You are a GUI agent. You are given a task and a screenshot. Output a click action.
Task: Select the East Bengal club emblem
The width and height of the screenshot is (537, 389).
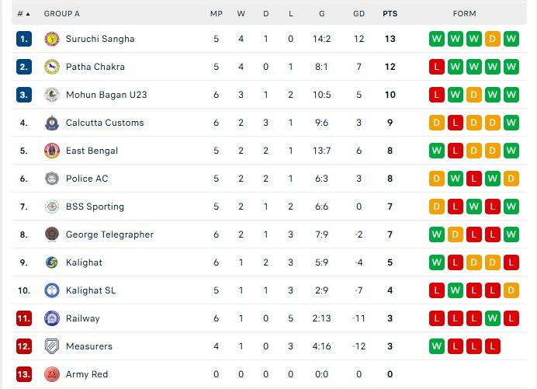tap(52, 151)
